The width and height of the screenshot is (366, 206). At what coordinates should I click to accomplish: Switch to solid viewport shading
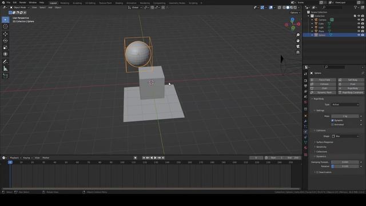coord(288,7)
